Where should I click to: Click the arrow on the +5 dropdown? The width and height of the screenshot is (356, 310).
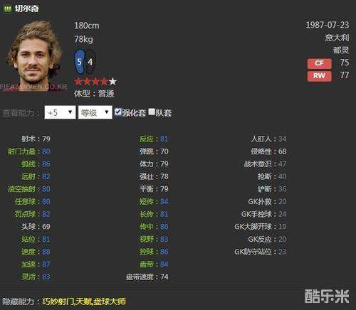(70, 112)
